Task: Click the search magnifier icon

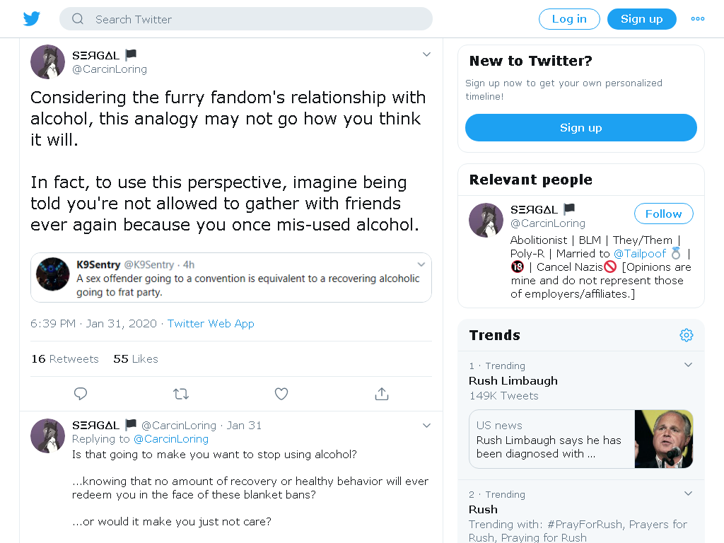Action: [x=78, y=19]
